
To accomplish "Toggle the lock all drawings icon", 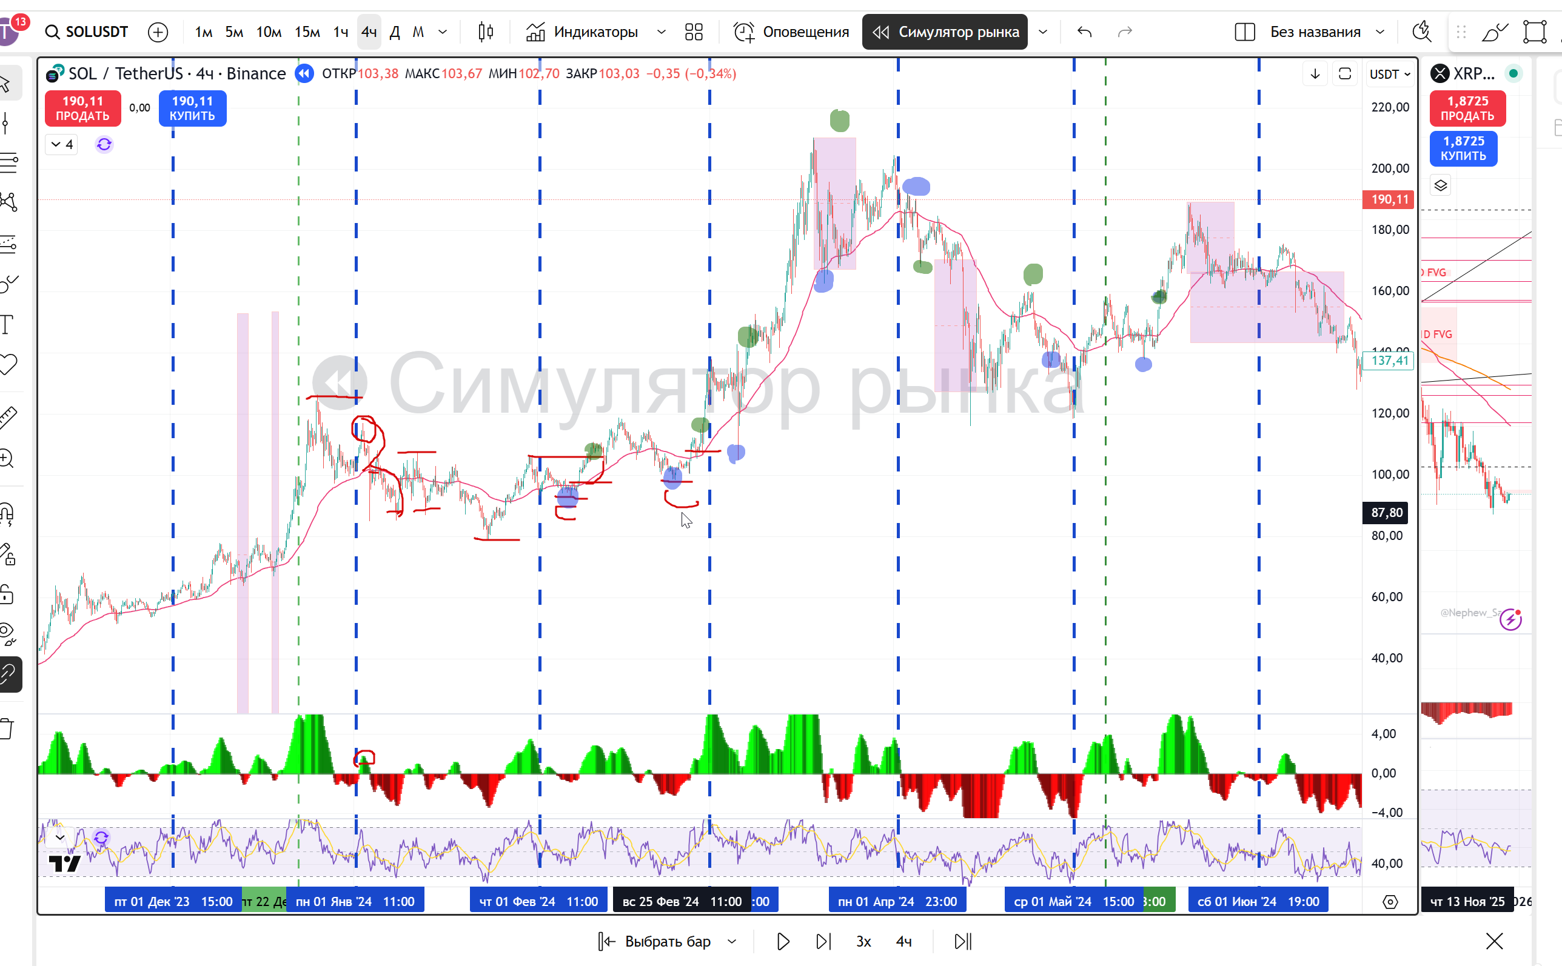I will [8, 594].
